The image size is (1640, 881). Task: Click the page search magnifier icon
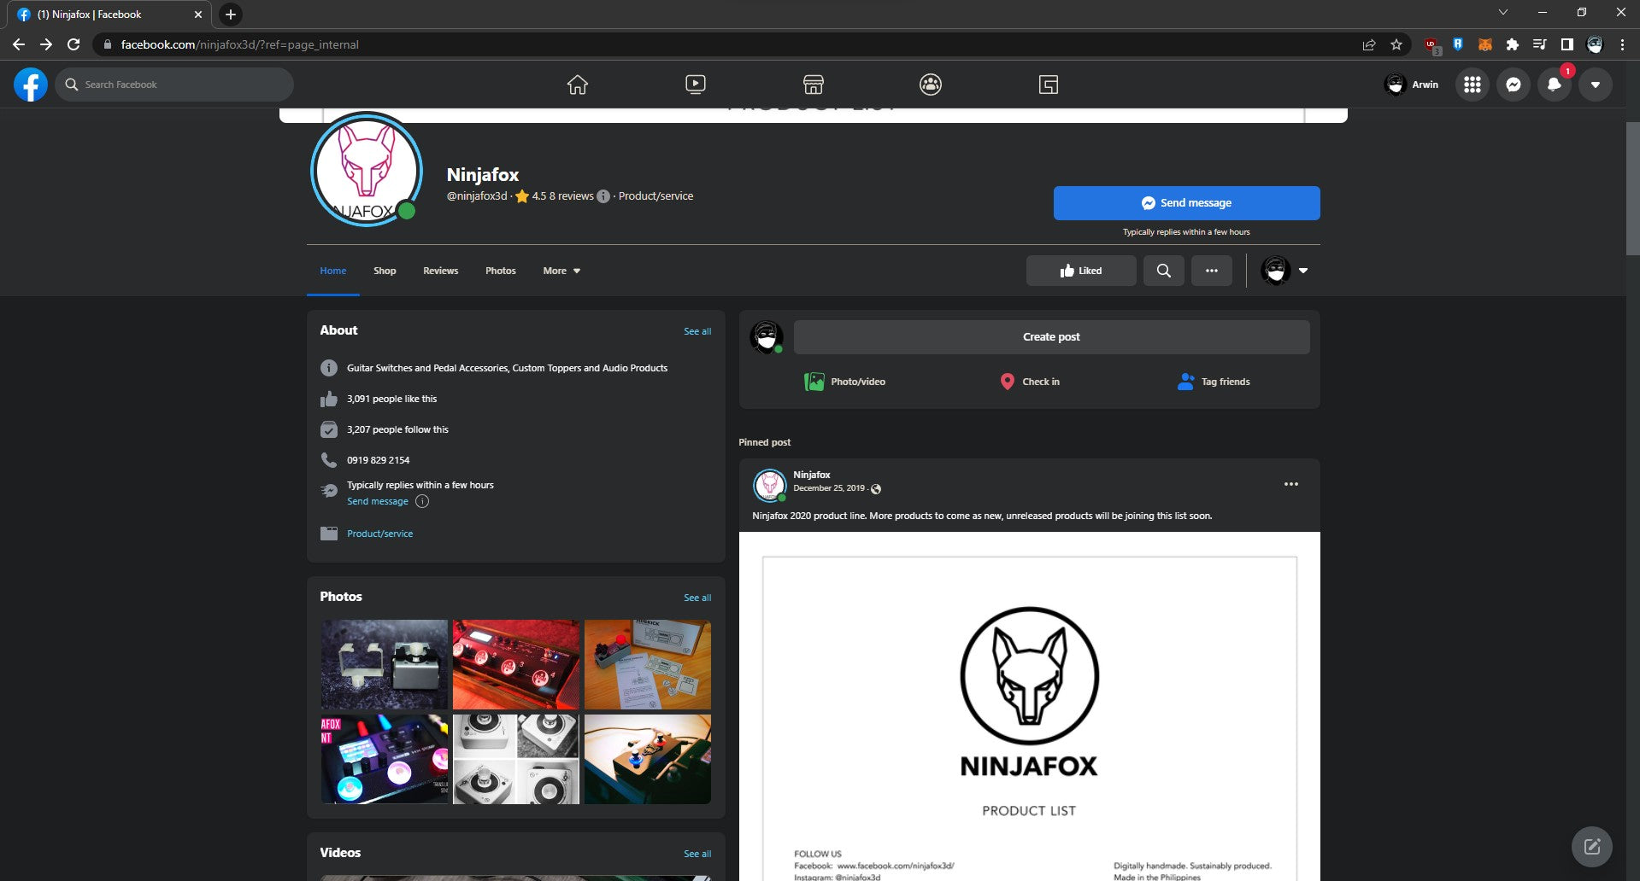click(1163, 270)
